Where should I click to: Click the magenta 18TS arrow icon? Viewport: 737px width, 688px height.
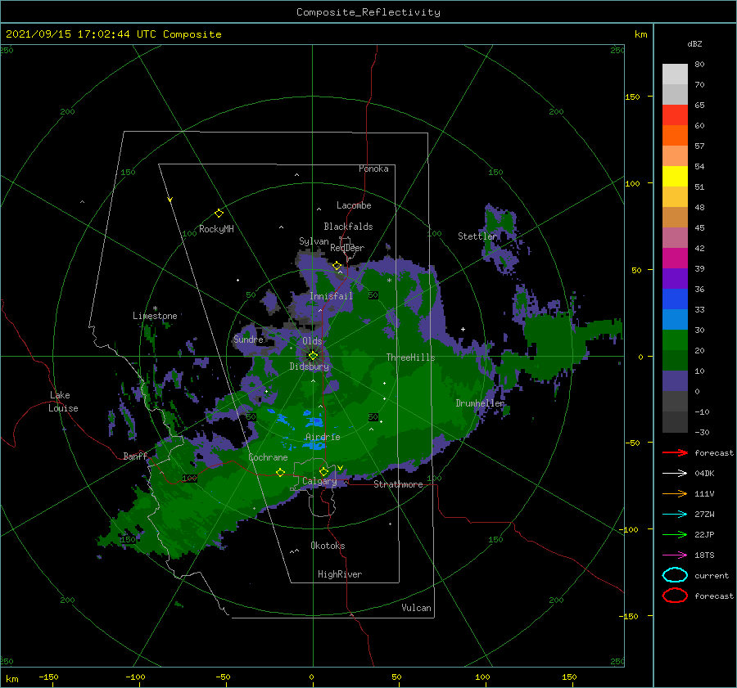(x=675, y=555)
